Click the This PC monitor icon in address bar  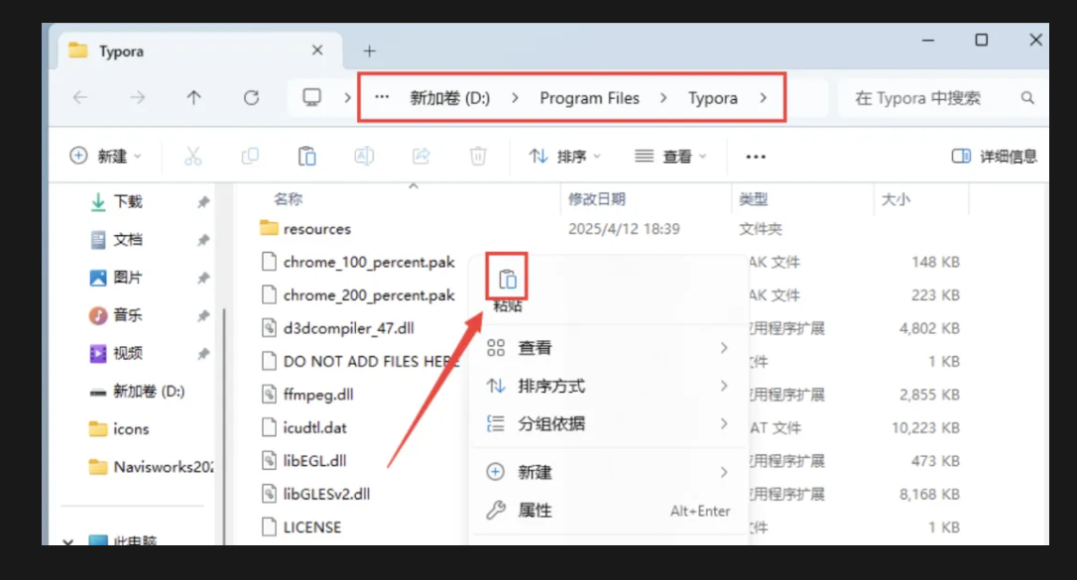(311, 97)
